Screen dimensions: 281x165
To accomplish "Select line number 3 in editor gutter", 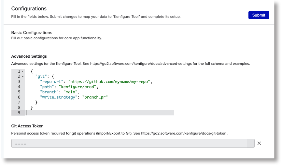I will pyautogui.click(x=19, y=82).
